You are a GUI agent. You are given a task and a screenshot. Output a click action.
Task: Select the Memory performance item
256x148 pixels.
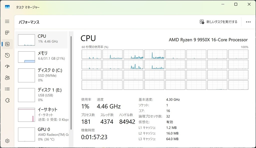point(41,57)
